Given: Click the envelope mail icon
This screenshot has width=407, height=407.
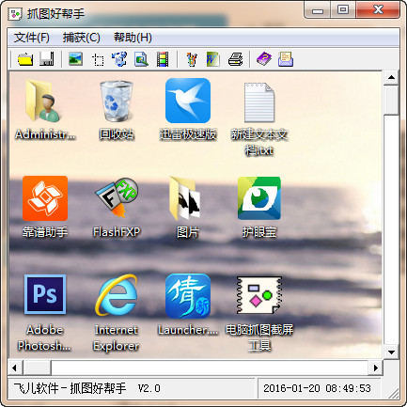Looking at the screenshot, I should pyautogui.click(x=286, y=59).
